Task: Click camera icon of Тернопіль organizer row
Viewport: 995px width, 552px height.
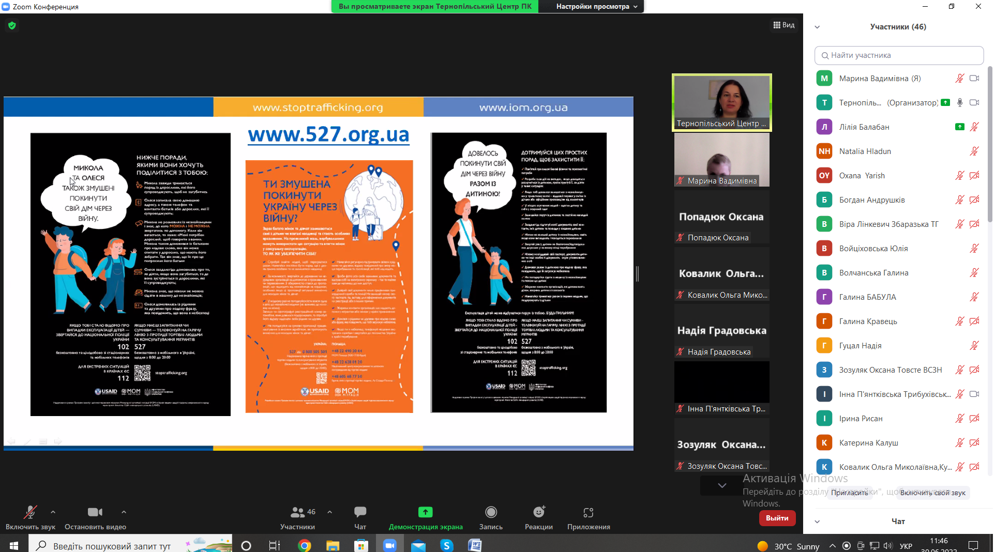Action: click(x=974, y=102)
